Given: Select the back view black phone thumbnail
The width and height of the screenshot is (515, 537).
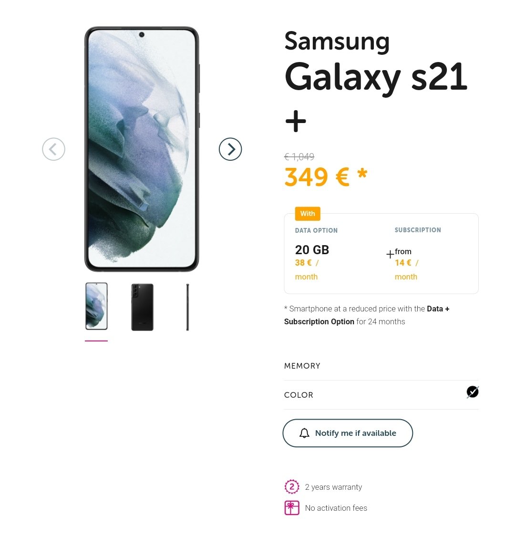Looking at the screenshot, I should (x=142, y=307).
